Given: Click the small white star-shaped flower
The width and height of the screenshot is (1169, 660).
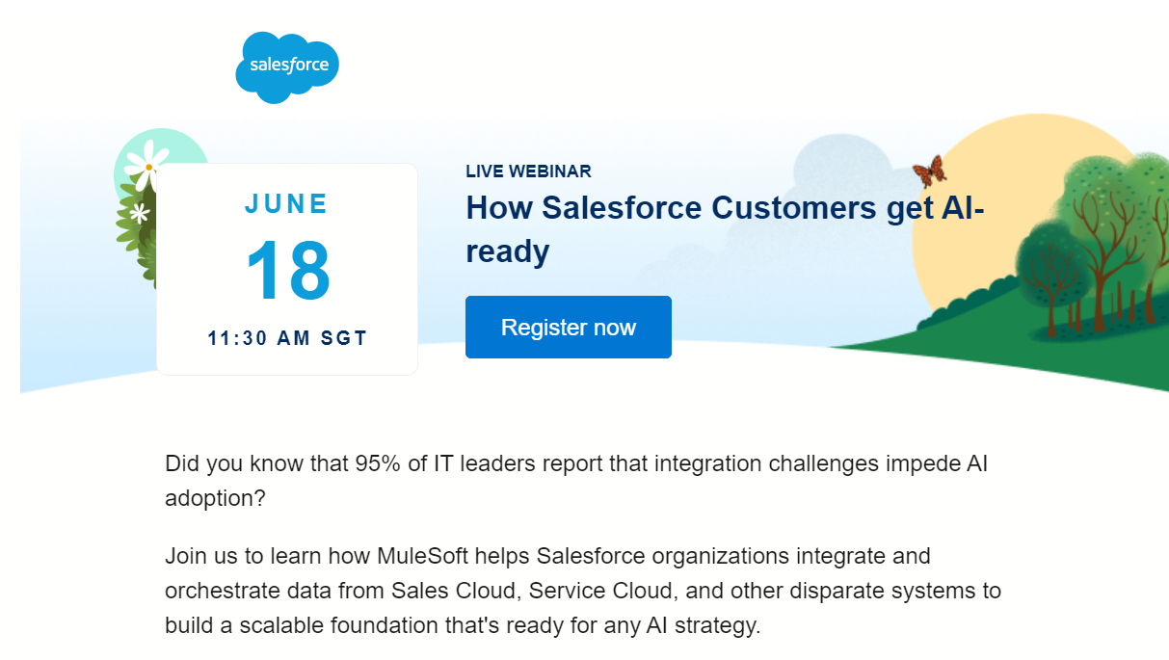Looking at the screenshot, I should tap(141, 213).
